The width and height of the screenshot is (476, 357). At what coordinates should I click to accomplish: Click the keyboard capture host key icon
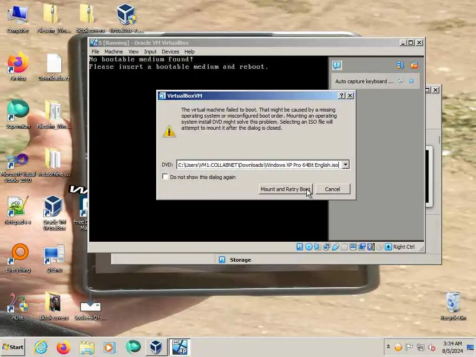(x=388, y=247)
